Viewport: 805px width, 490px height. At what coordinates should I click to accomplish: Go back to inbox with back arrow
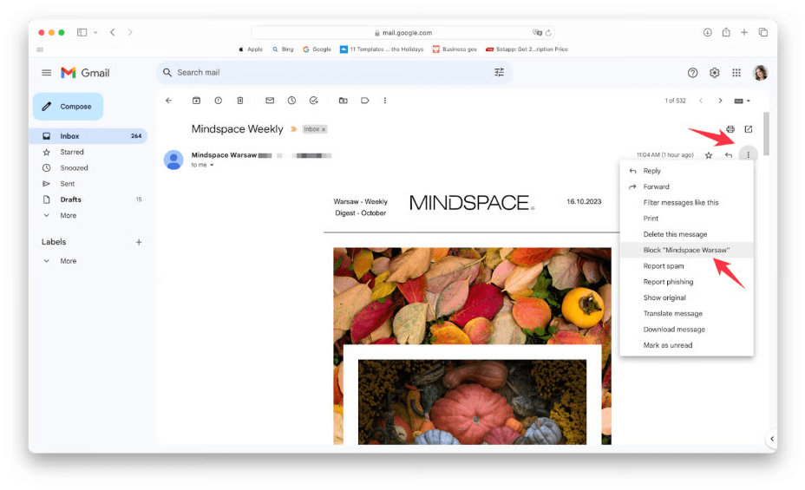[169, 101]
